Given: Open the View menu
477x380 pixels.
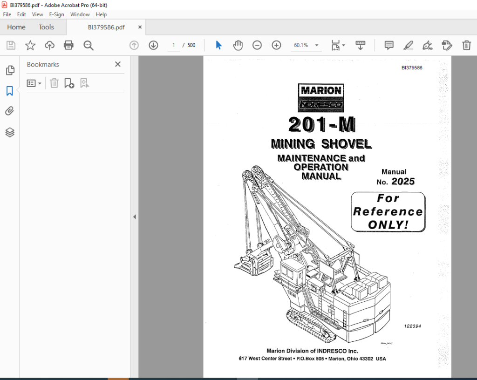Looking at the screenshot, I should click(x=37, y=14).
